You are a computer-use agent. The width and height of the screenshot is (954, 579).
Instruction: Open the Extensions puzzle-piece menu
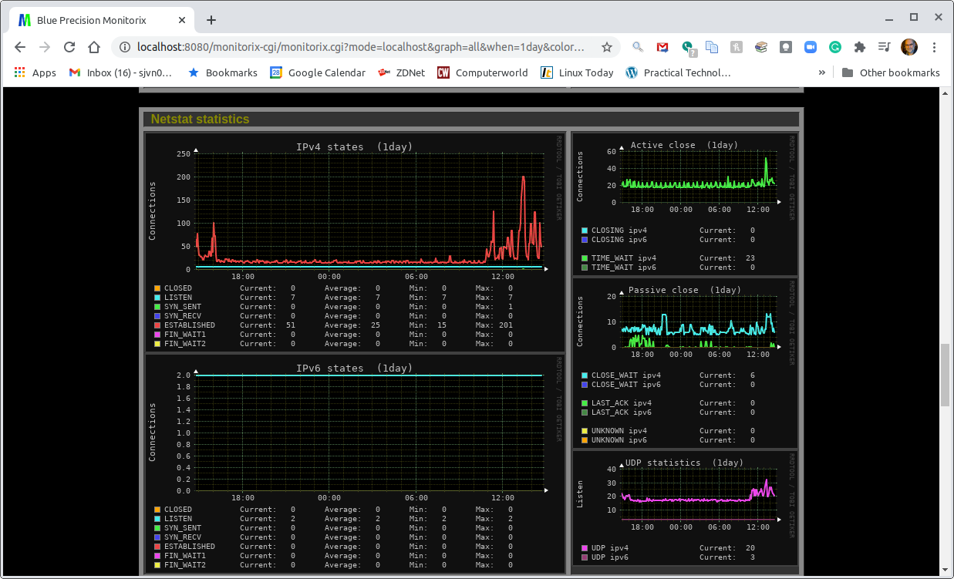pyautogui.click(x=860, y=47)
